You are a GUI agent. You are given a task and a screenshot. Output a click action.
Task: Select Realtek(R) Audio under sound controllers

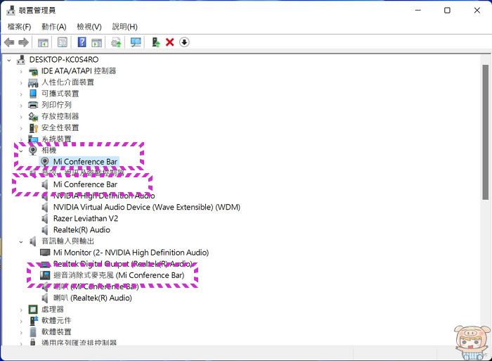(82, 229)
